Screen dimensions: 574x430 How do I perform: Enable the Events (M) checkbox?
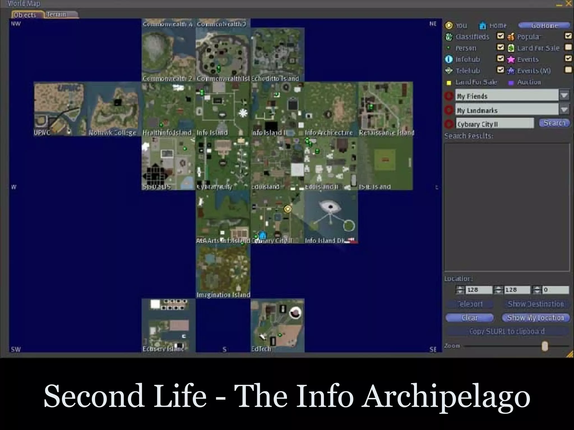pyautogui.click(x=568, y=69)
